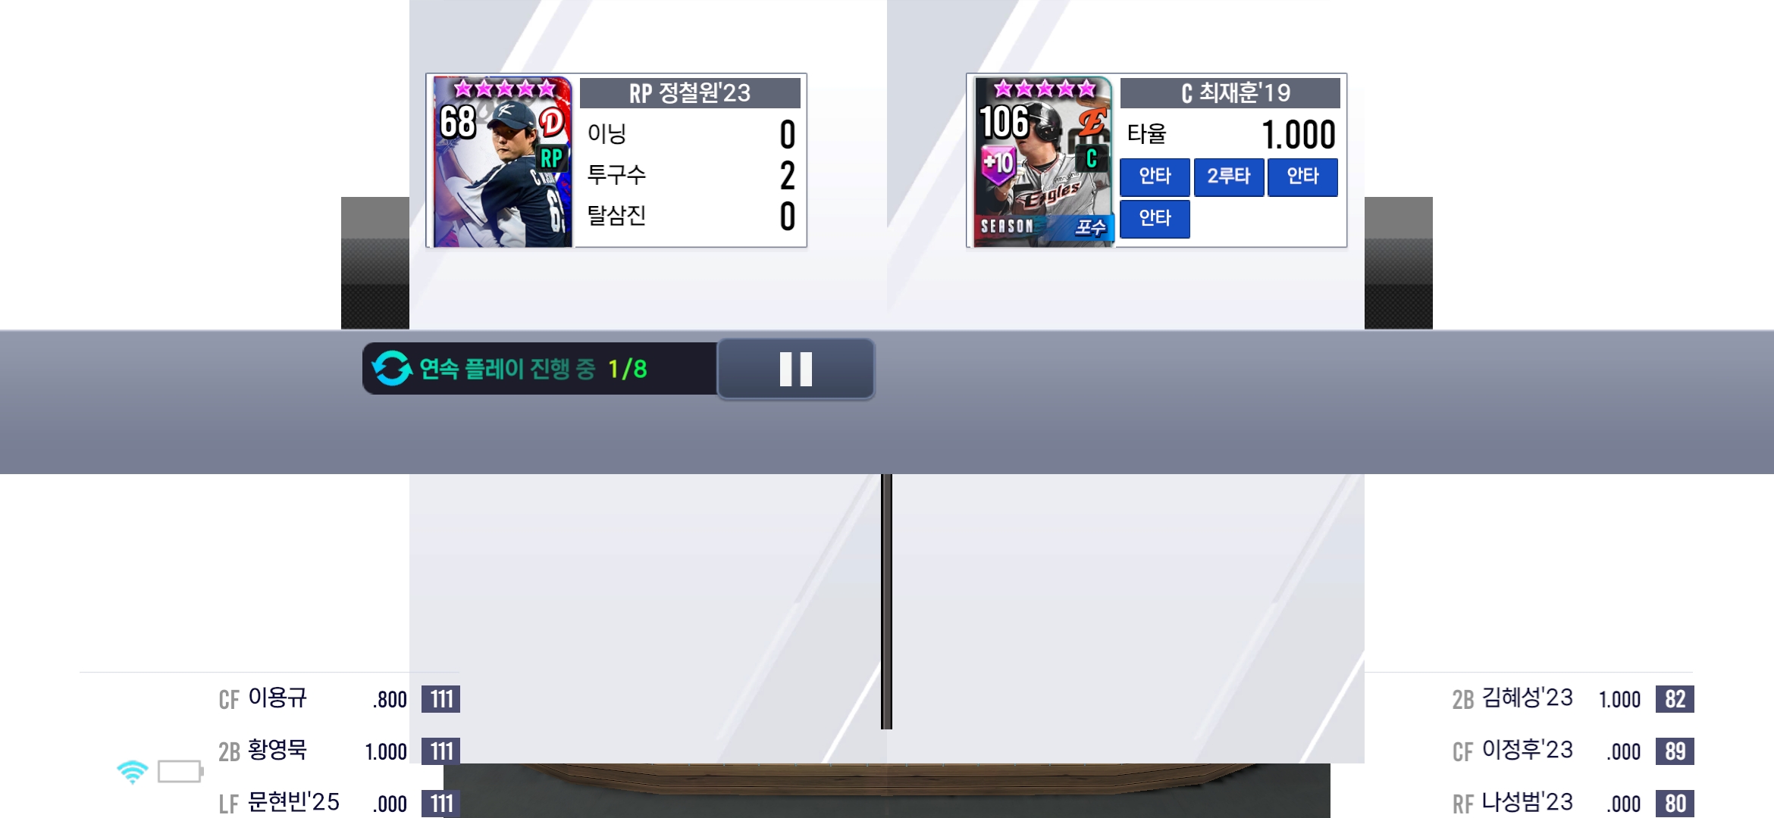Viewport: 1774px width, 818px height.
Task: Click the 연속 플레이 진행 중 1/8 progress label
Action: 533,369
